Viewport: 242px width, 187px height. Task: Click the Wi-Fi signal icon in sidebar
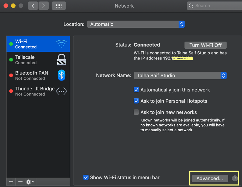[61, 44]
